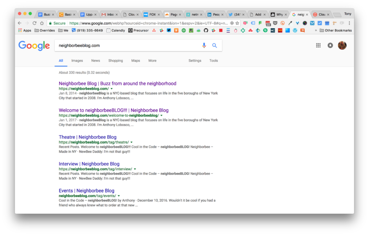Open the Precursor bookmark
Image resolution: width=369 pixels, height=235 pixels.
(x=138, y=30)
